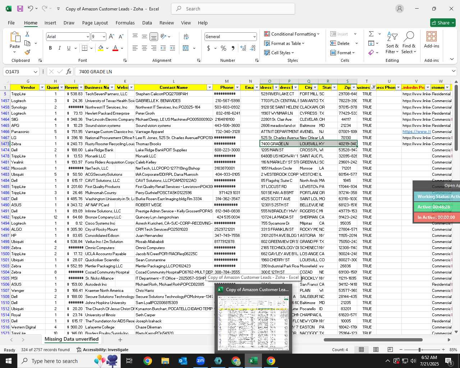
Task: Click the Orientation text angle icon
Action: pos(163,37)
